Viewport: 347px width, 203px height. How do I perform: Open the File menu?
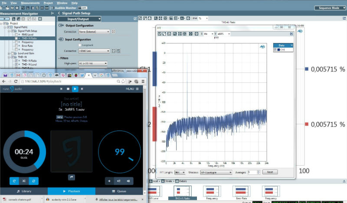(4, 3)
